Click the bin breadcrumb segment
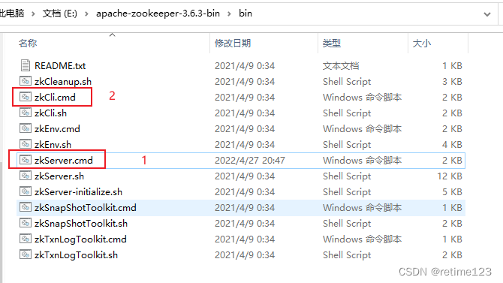 pyautogui.click(x=245, y=14)
